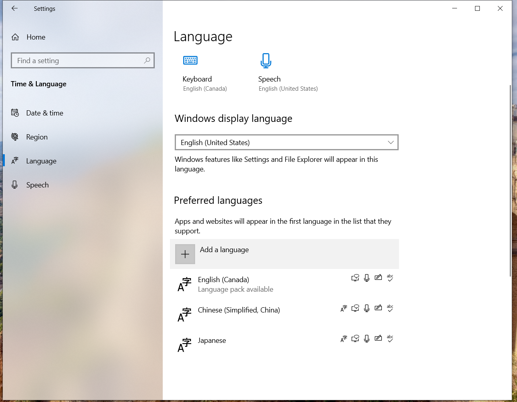Select Language in the left sidebar
This screenshot has height=402, width=517.
pyautogui.click(x=41, y=161)
